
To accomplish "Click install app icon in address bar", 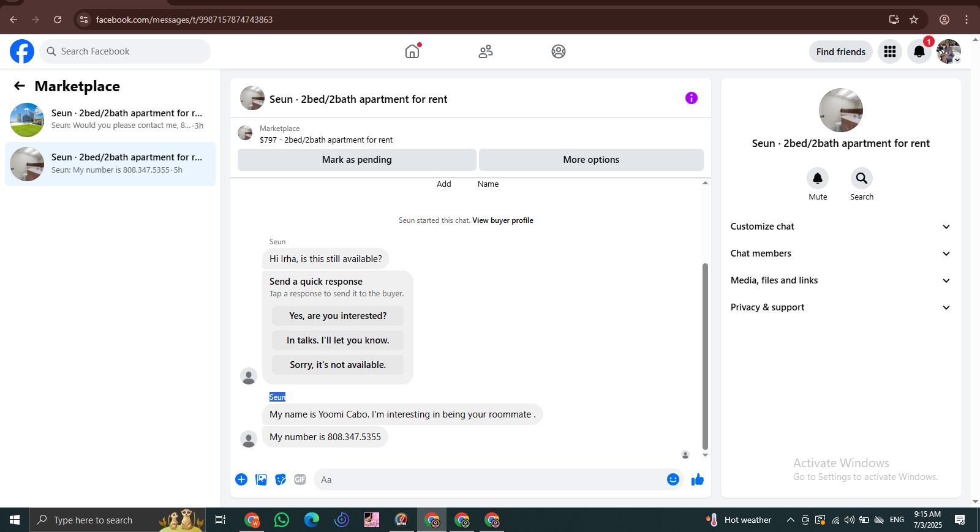I will click(x=894, y=20).
